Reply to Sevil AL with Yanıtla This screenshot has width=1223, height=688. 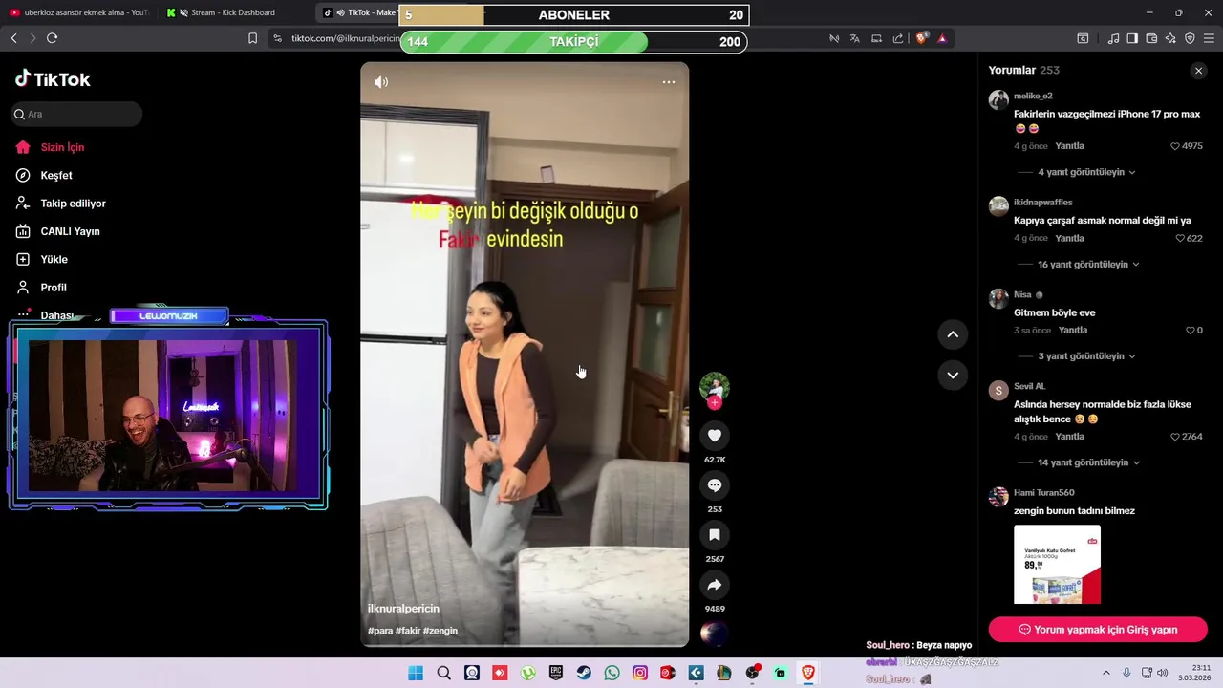point(1069,437)
